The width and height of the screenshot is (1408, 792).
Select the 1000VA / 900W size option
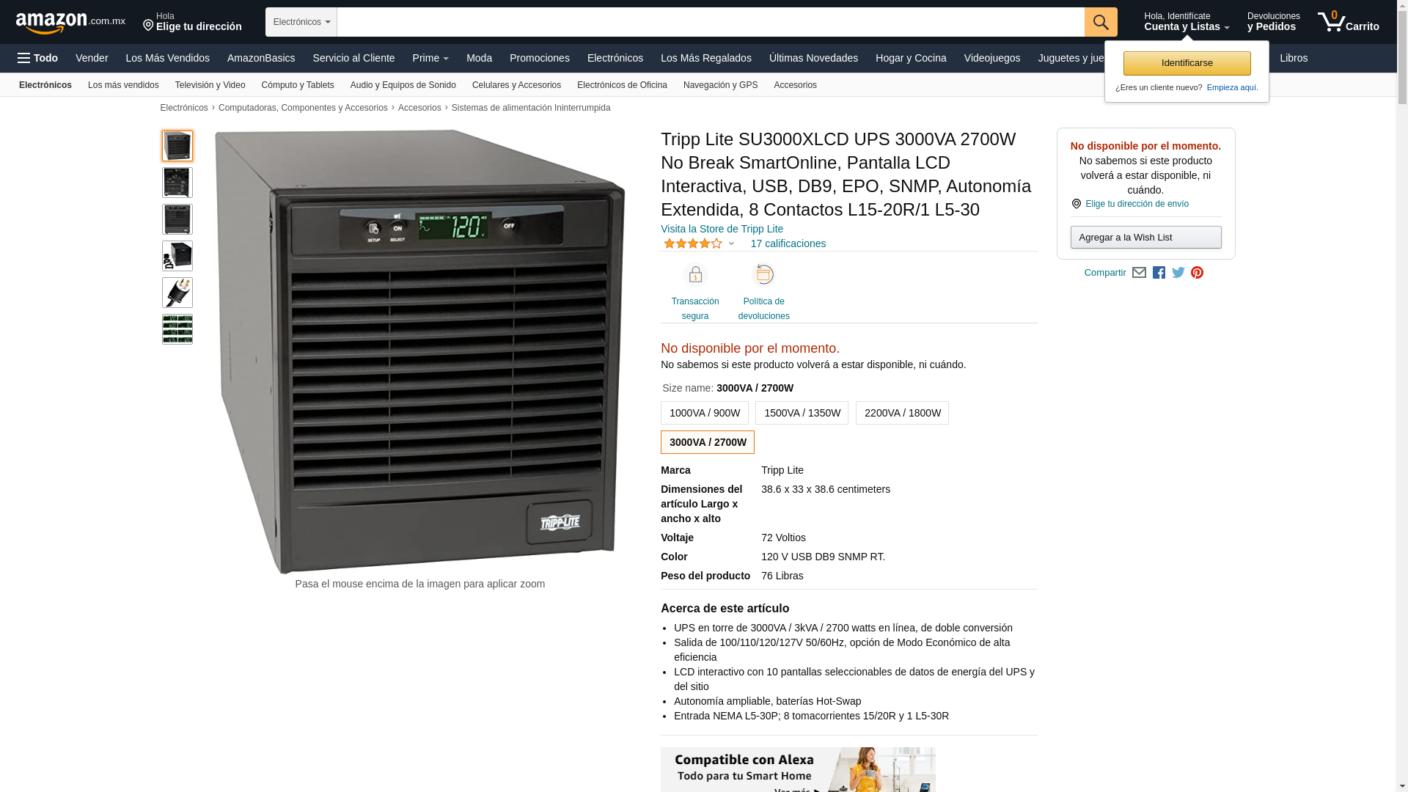coord(705,413)
